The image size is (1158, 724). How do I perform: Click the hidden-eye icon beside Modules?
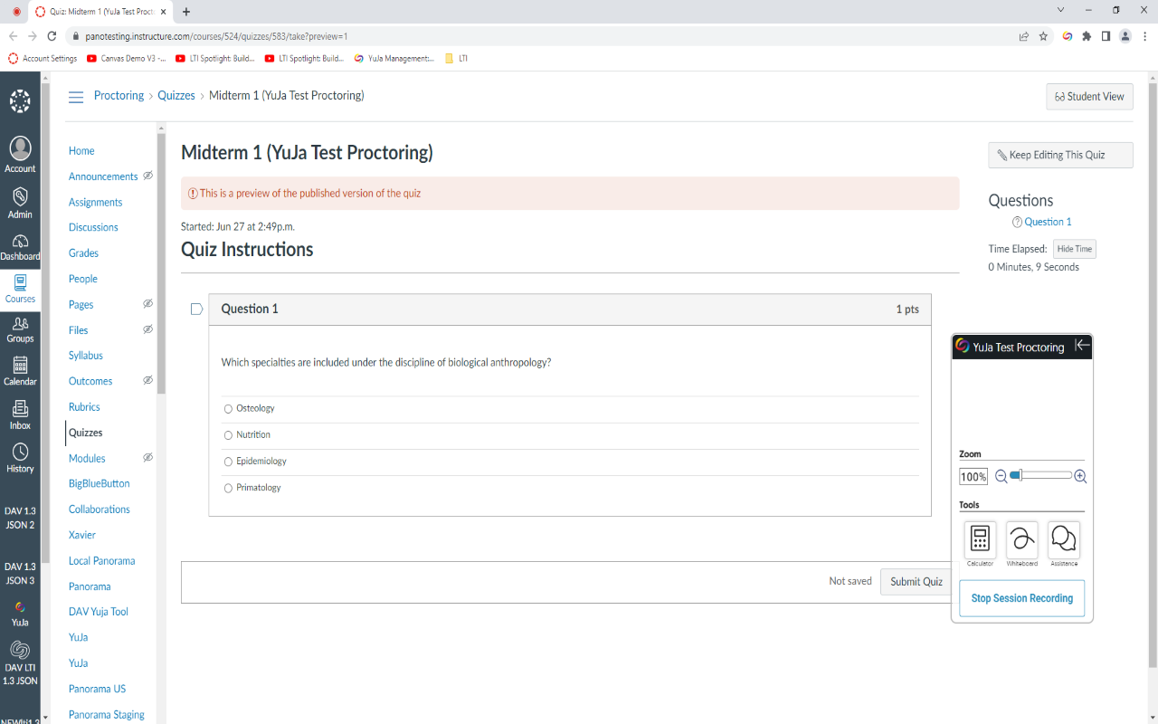[147, 458]
